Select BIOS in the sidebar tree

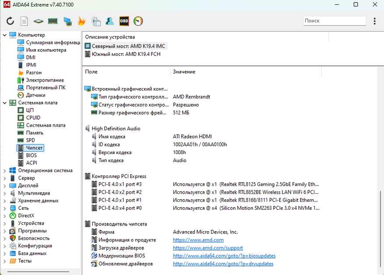coord(31,155)
